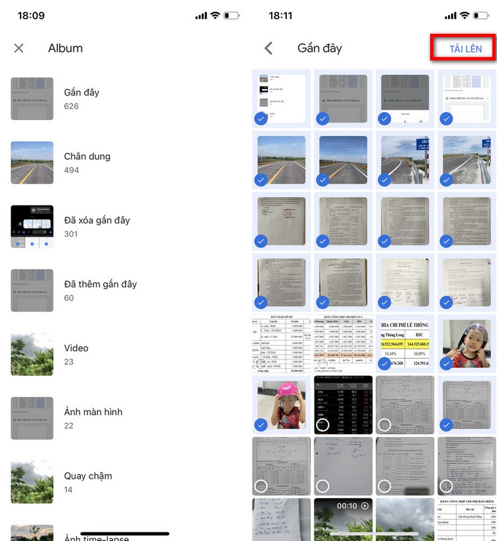
Task: Select the BẢNG TỔNG HỢP CHI PHÍ BẢO HIỂM photo
Action: tap(467, 519)
